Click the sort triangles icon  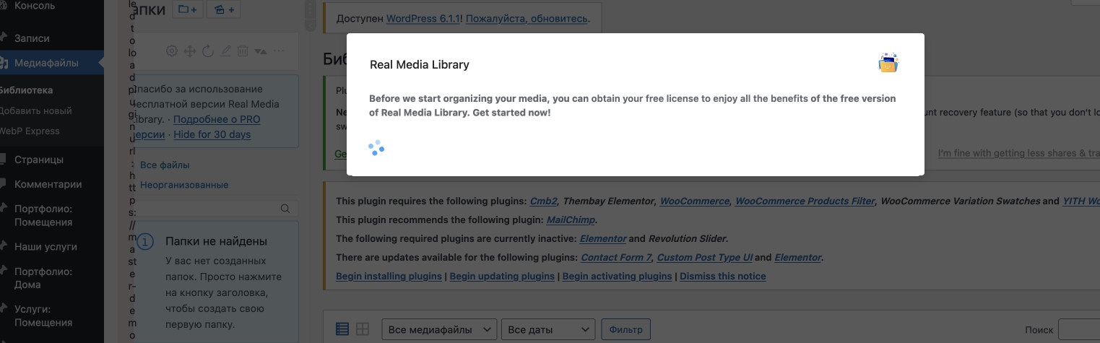pyautogui.click(x=260, y=51)
